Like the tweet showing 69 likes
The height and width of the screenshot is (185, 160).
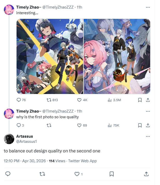82,125
